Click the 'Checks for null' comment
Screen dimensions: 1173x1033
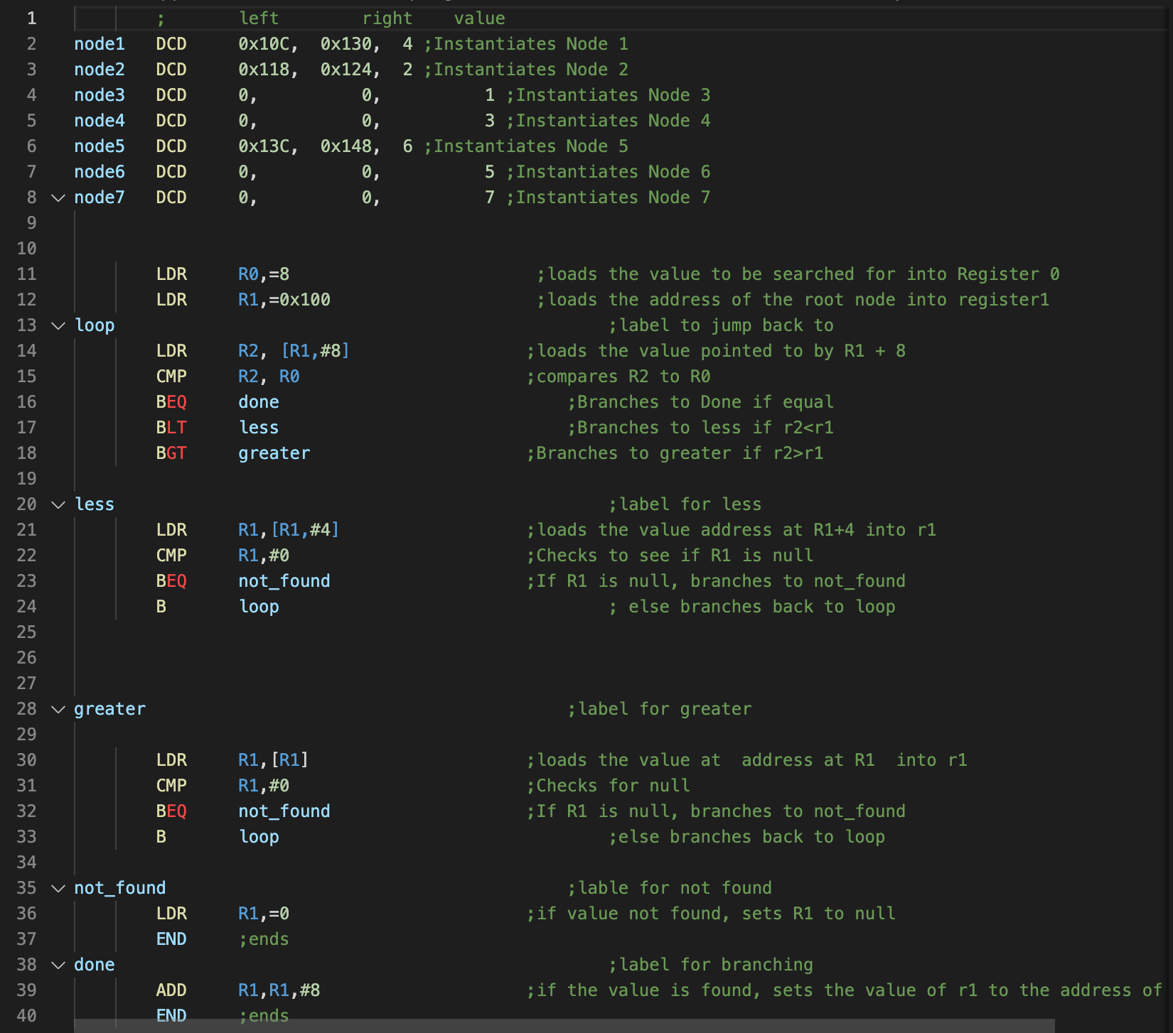[x=609, y=786]
